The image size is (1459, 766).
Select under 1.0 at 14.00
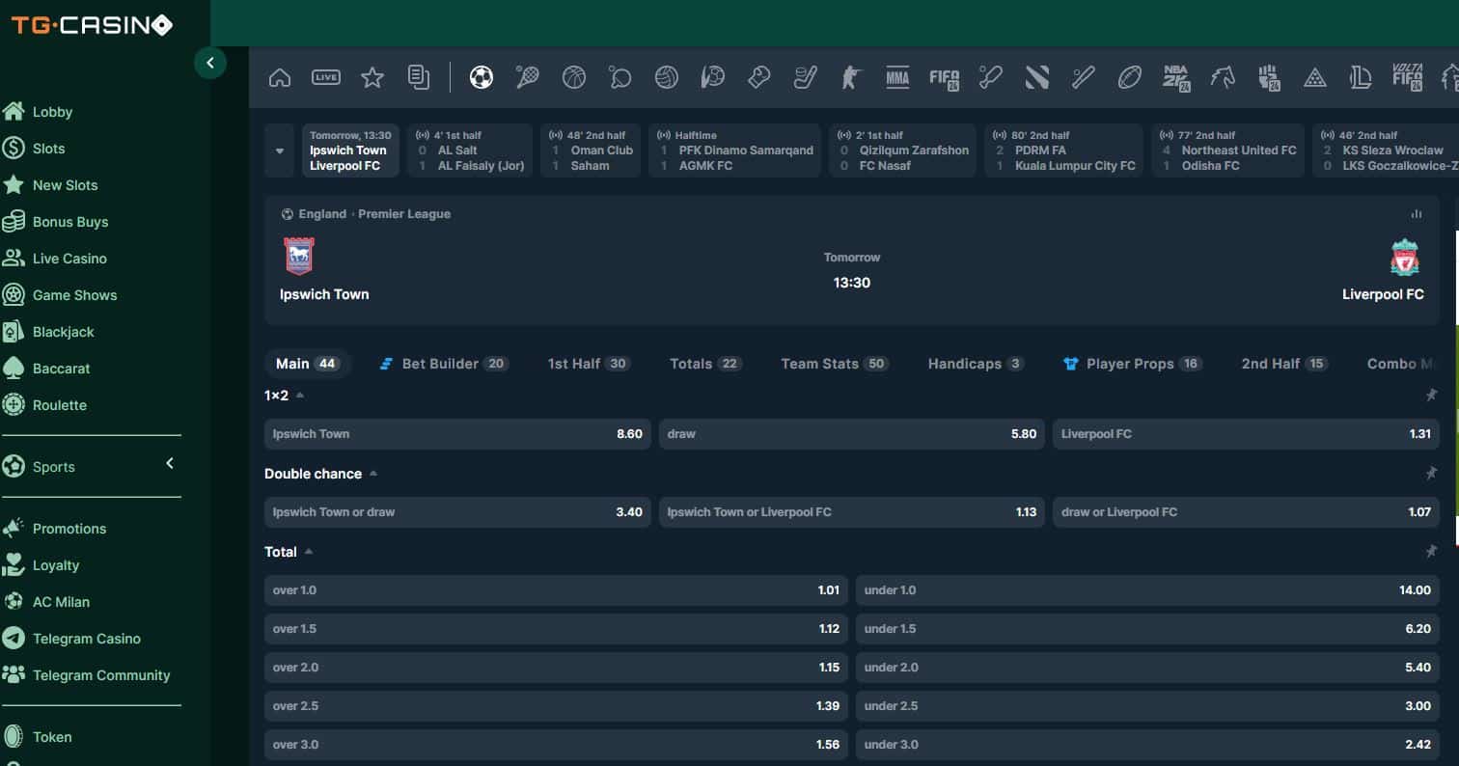point(1147,590)
